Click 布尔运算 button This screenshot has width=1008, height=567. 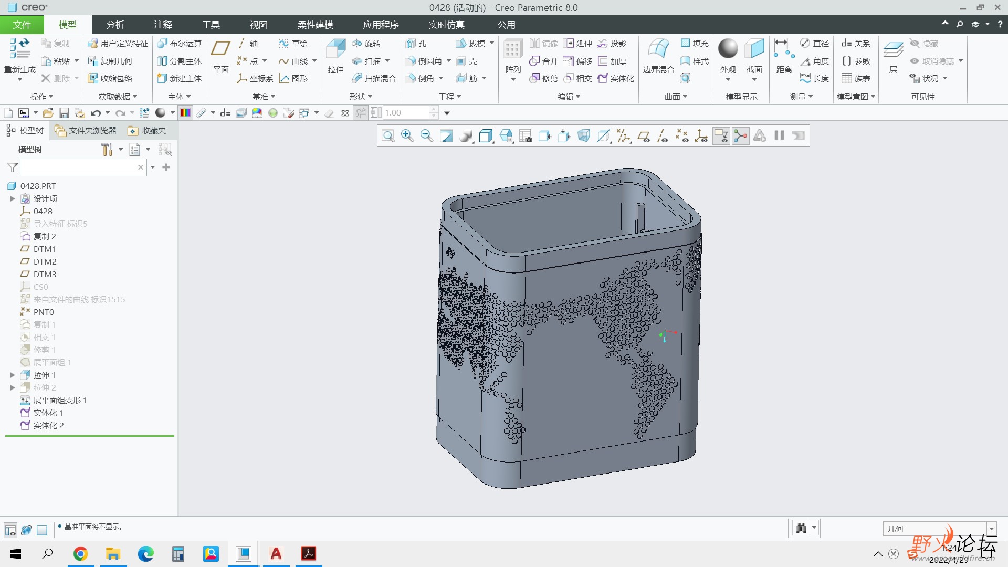[x=180, y=43]
